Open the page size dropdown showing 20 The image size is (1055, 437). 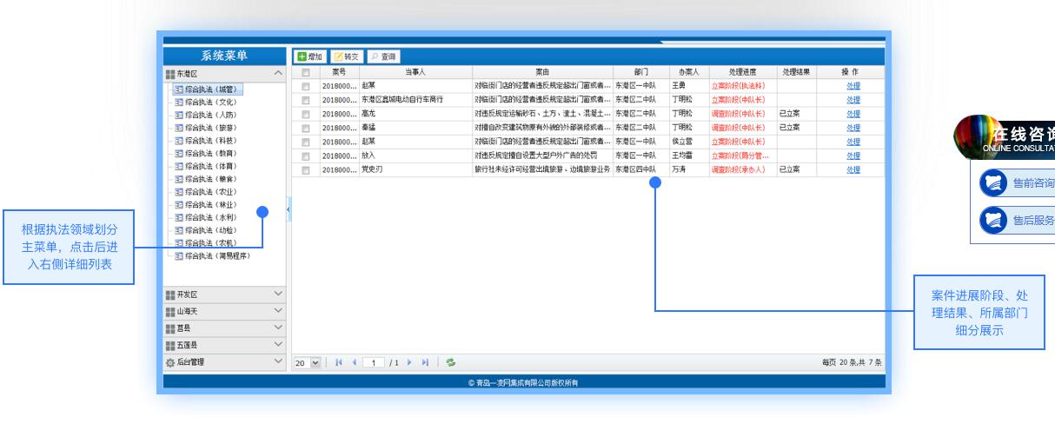tap(315, 362)
